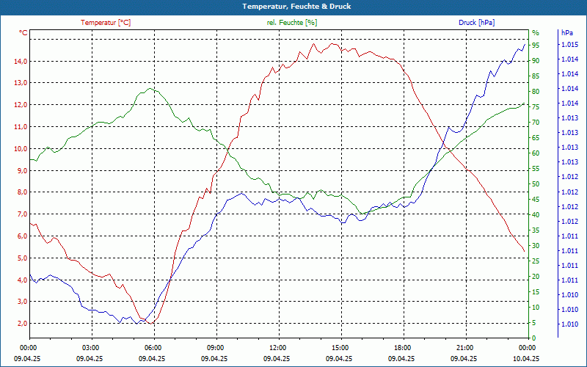
Task: Click the '15:00' time axis label
Action: click(x=340, y=347)
